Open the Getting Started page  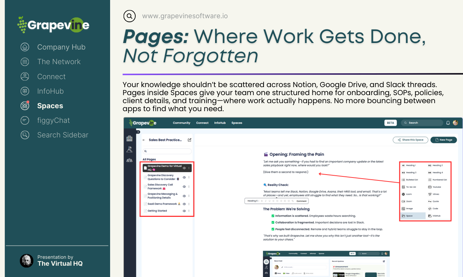coord(157,211)
